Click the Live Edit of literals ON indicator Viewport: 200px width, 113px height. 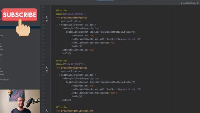[x=190, y=3]
